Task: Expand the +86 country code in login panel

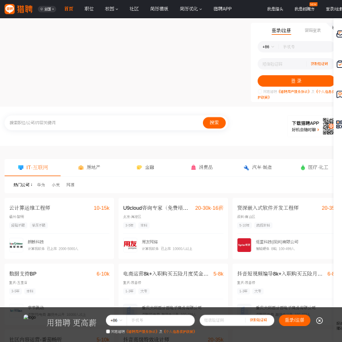Action: click(x=268, y=47)
